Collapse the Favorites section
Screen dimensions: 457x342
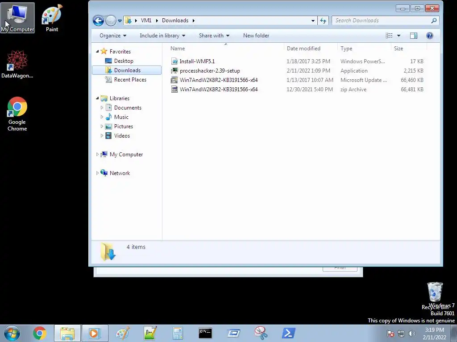pyautogui.click(x=97, y=51)
